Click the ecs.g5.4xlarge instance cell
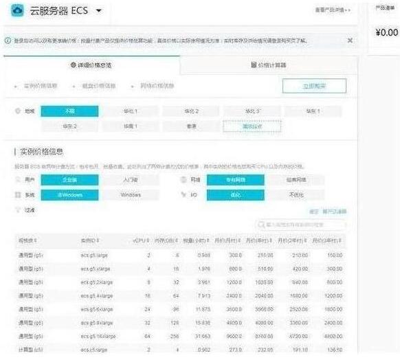400x362 pixels. point(96,296)
